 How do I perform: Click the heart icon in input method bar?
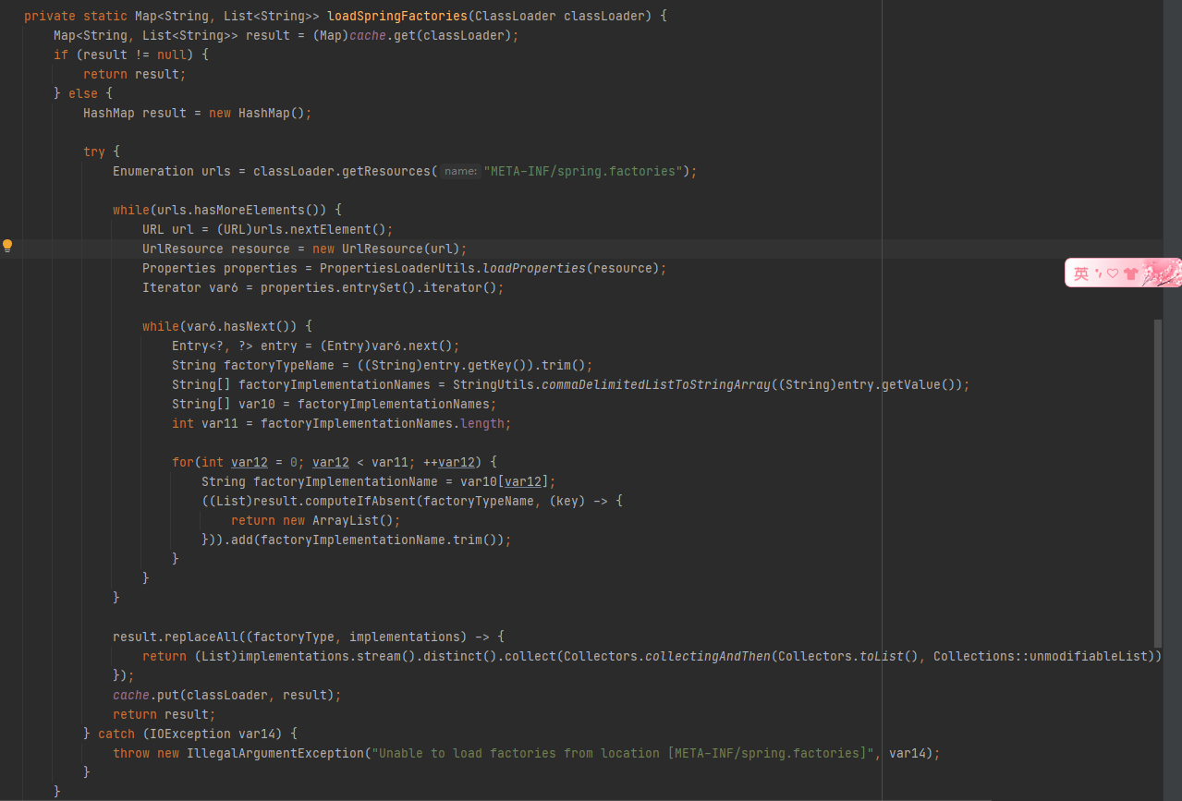[x=1113, y=273]
